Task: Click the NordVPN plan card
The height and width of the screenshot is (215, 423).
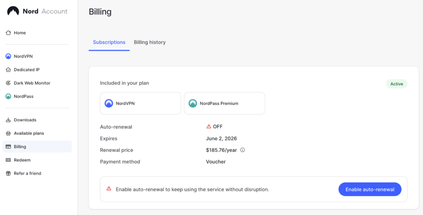Action: coord(140,103)
